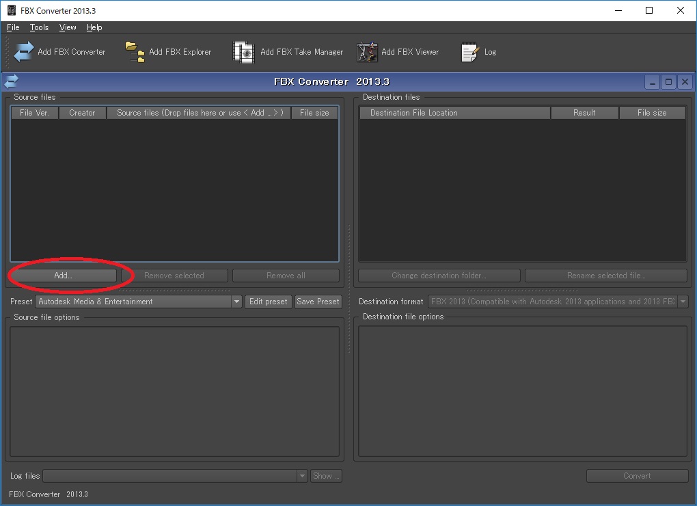This screenshot has height=506, width=697.
Task: Close the inner FBX Converter panel
Action: click(685, 82)
